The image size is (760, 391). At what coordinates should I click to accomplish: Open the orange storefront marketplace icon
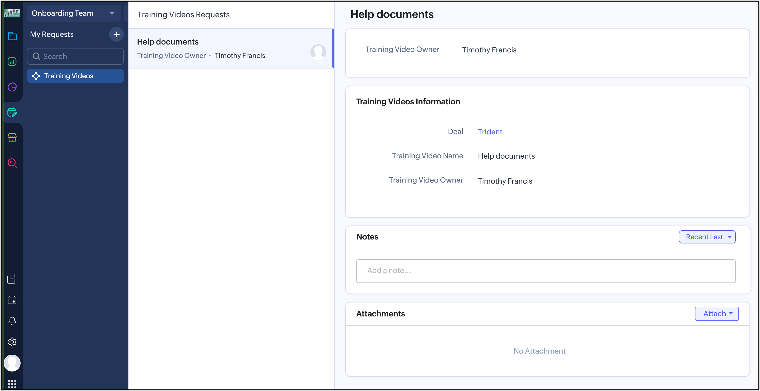point(12,138)
